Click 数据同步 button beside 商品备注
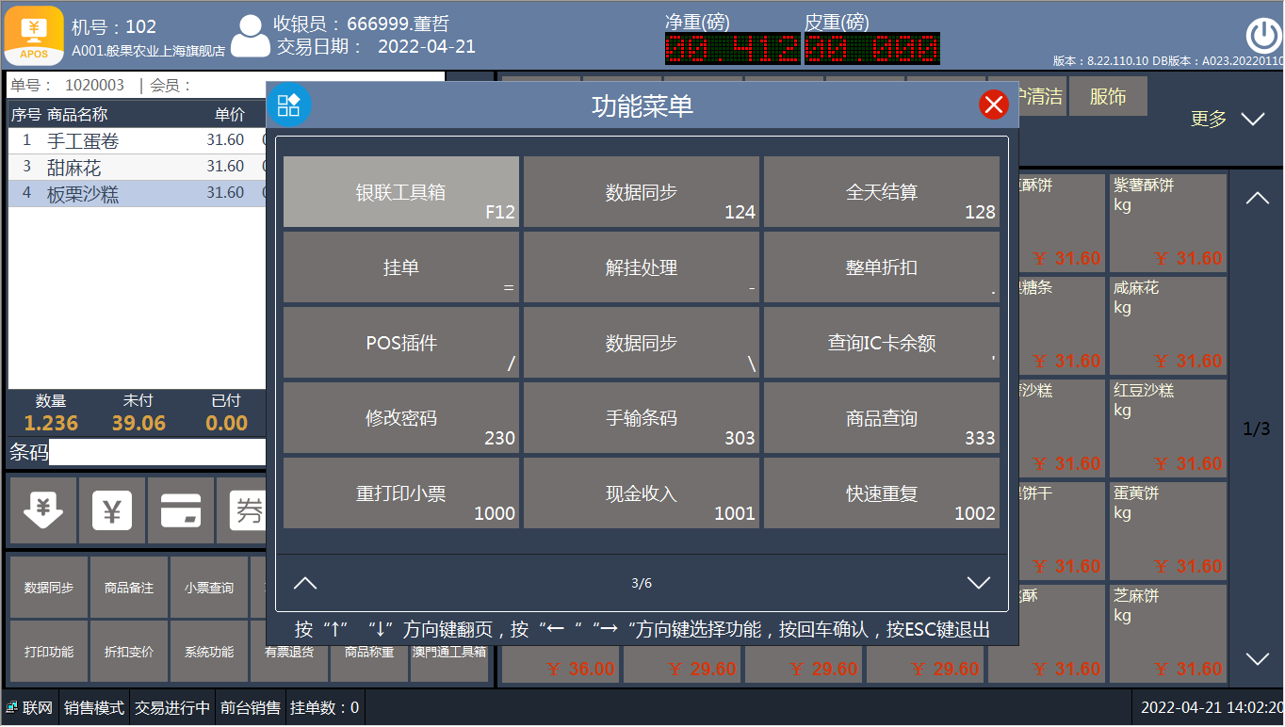The height and width of the screenshot is (727, 1285). pyautogui.click(x=49, y=588)
